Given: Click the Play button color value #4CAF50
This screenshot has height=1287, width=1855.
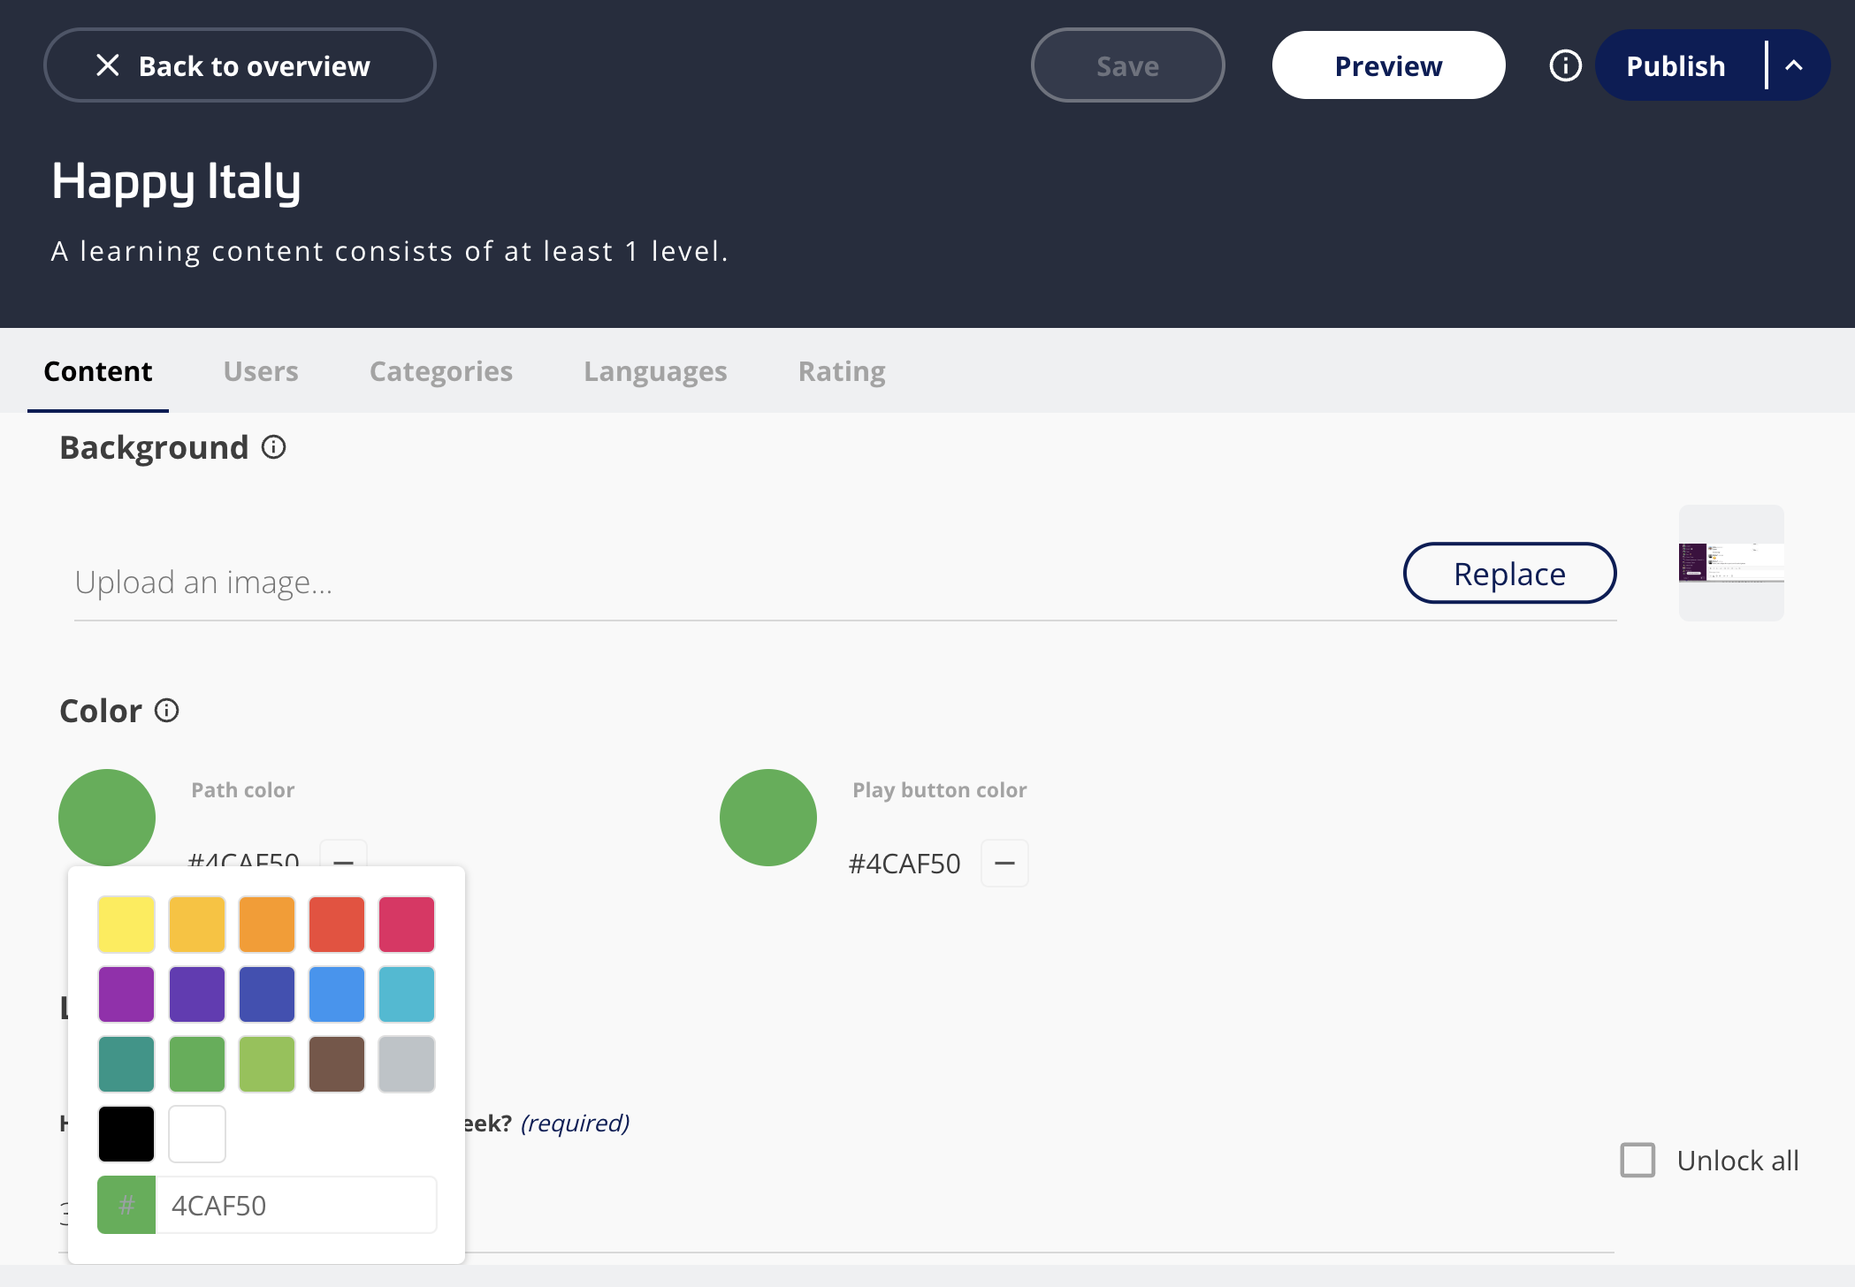Looking at the screenshot, I should tap(905, 864).
